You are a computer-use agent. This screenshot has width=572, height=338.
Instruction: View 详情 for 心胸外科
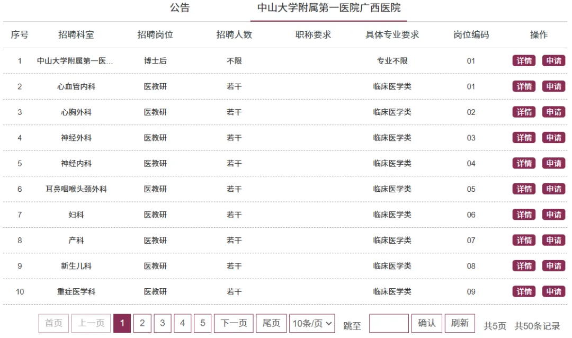[x=524, y=112]
